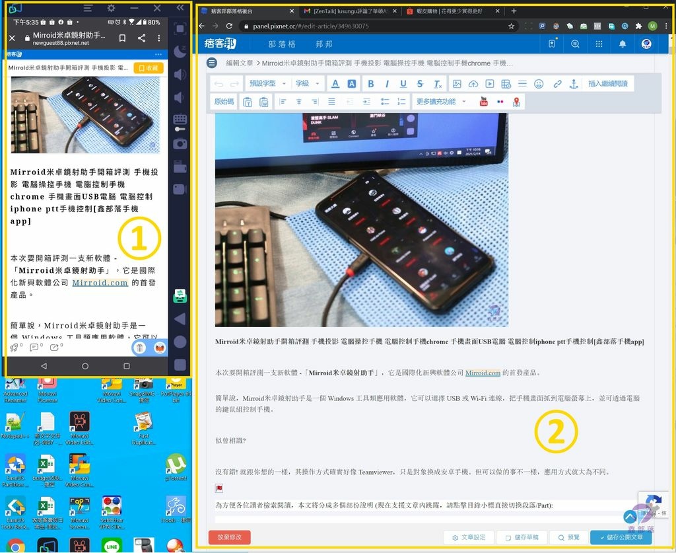Screen dimensions: 676x553
Task: Toggle Mirroid screen-off moon icon
Action: click(180, 52)
